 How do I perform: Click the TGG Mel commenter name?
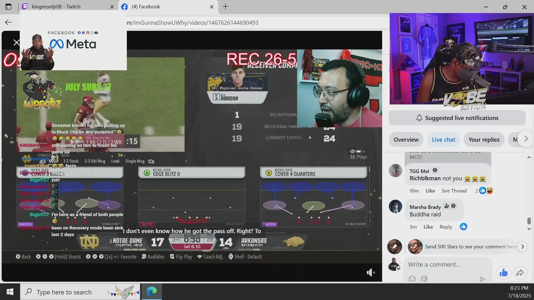pos(419,171)
